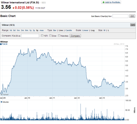Click the 0.02(0.56%) price change text
Image resolution: width=137 pixels, height=124 pixels.
tap(24, 8)
